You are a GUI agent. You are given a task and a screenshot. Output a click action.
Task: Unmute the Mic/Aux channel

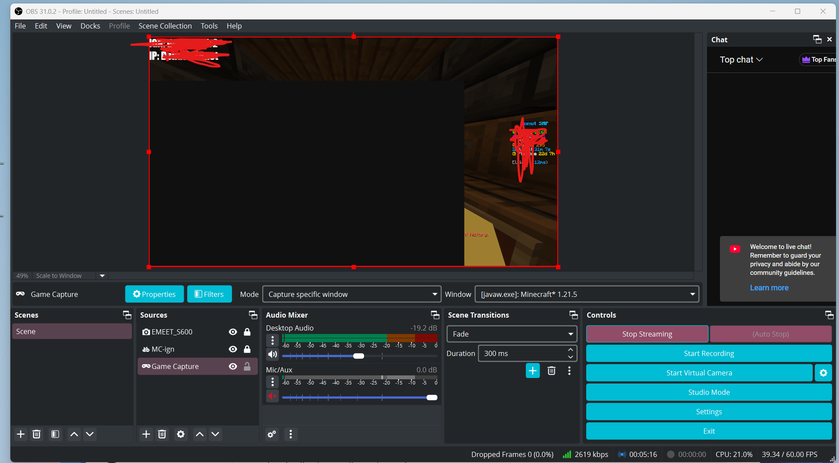[272, 396]
